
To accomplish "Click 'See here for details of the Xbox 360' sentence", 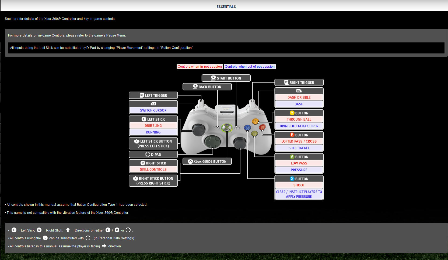I will [60, 19].
